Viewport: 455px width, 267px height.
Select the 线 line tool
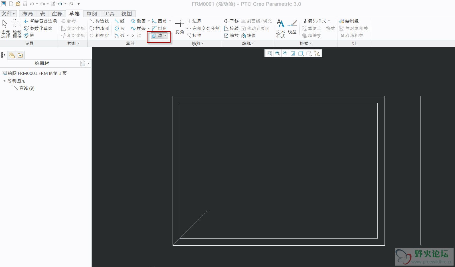pos(120,21)
